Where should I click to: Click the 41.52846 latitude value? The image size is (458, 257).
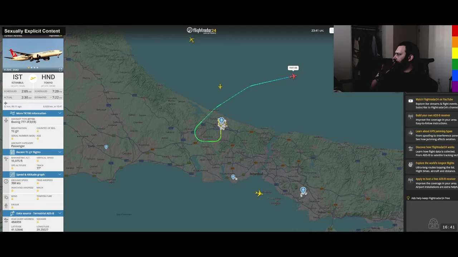(17, 230)
